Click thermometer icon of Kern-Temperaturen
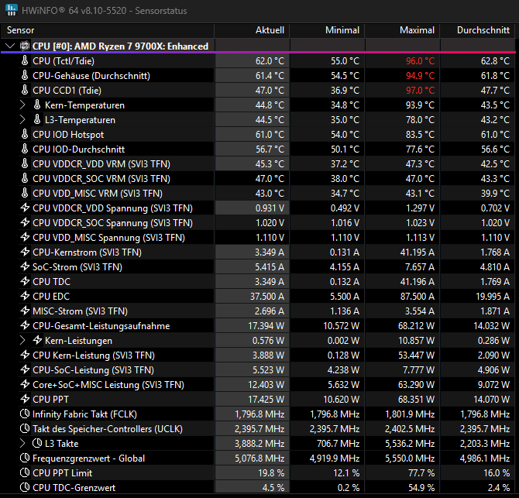Screen dimensions: 519x498 tap(37, 105)
